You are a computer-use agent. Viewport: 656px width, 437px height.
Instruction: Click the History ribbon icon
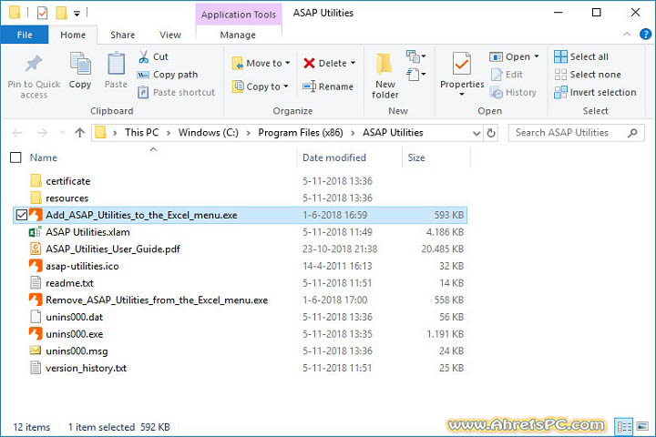tap(497, 92)
